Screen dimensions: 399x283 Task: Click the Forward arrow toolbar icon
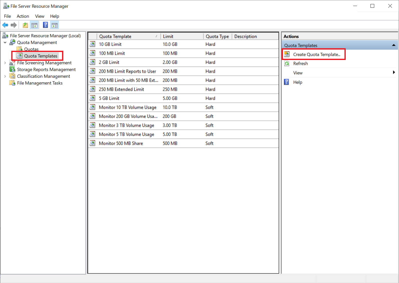(14, 25)
